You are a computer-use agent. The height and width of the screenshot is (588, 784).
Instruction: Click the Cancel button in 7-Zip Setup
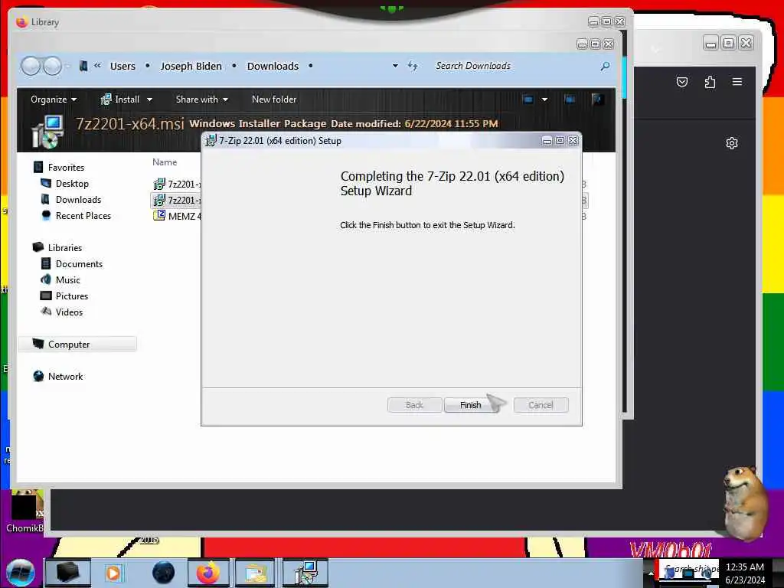pos(541,405)
